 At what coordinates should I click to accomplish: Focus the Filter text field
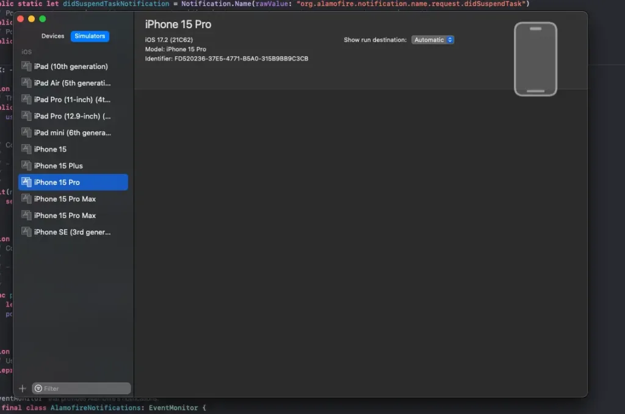tap(81, 388)
